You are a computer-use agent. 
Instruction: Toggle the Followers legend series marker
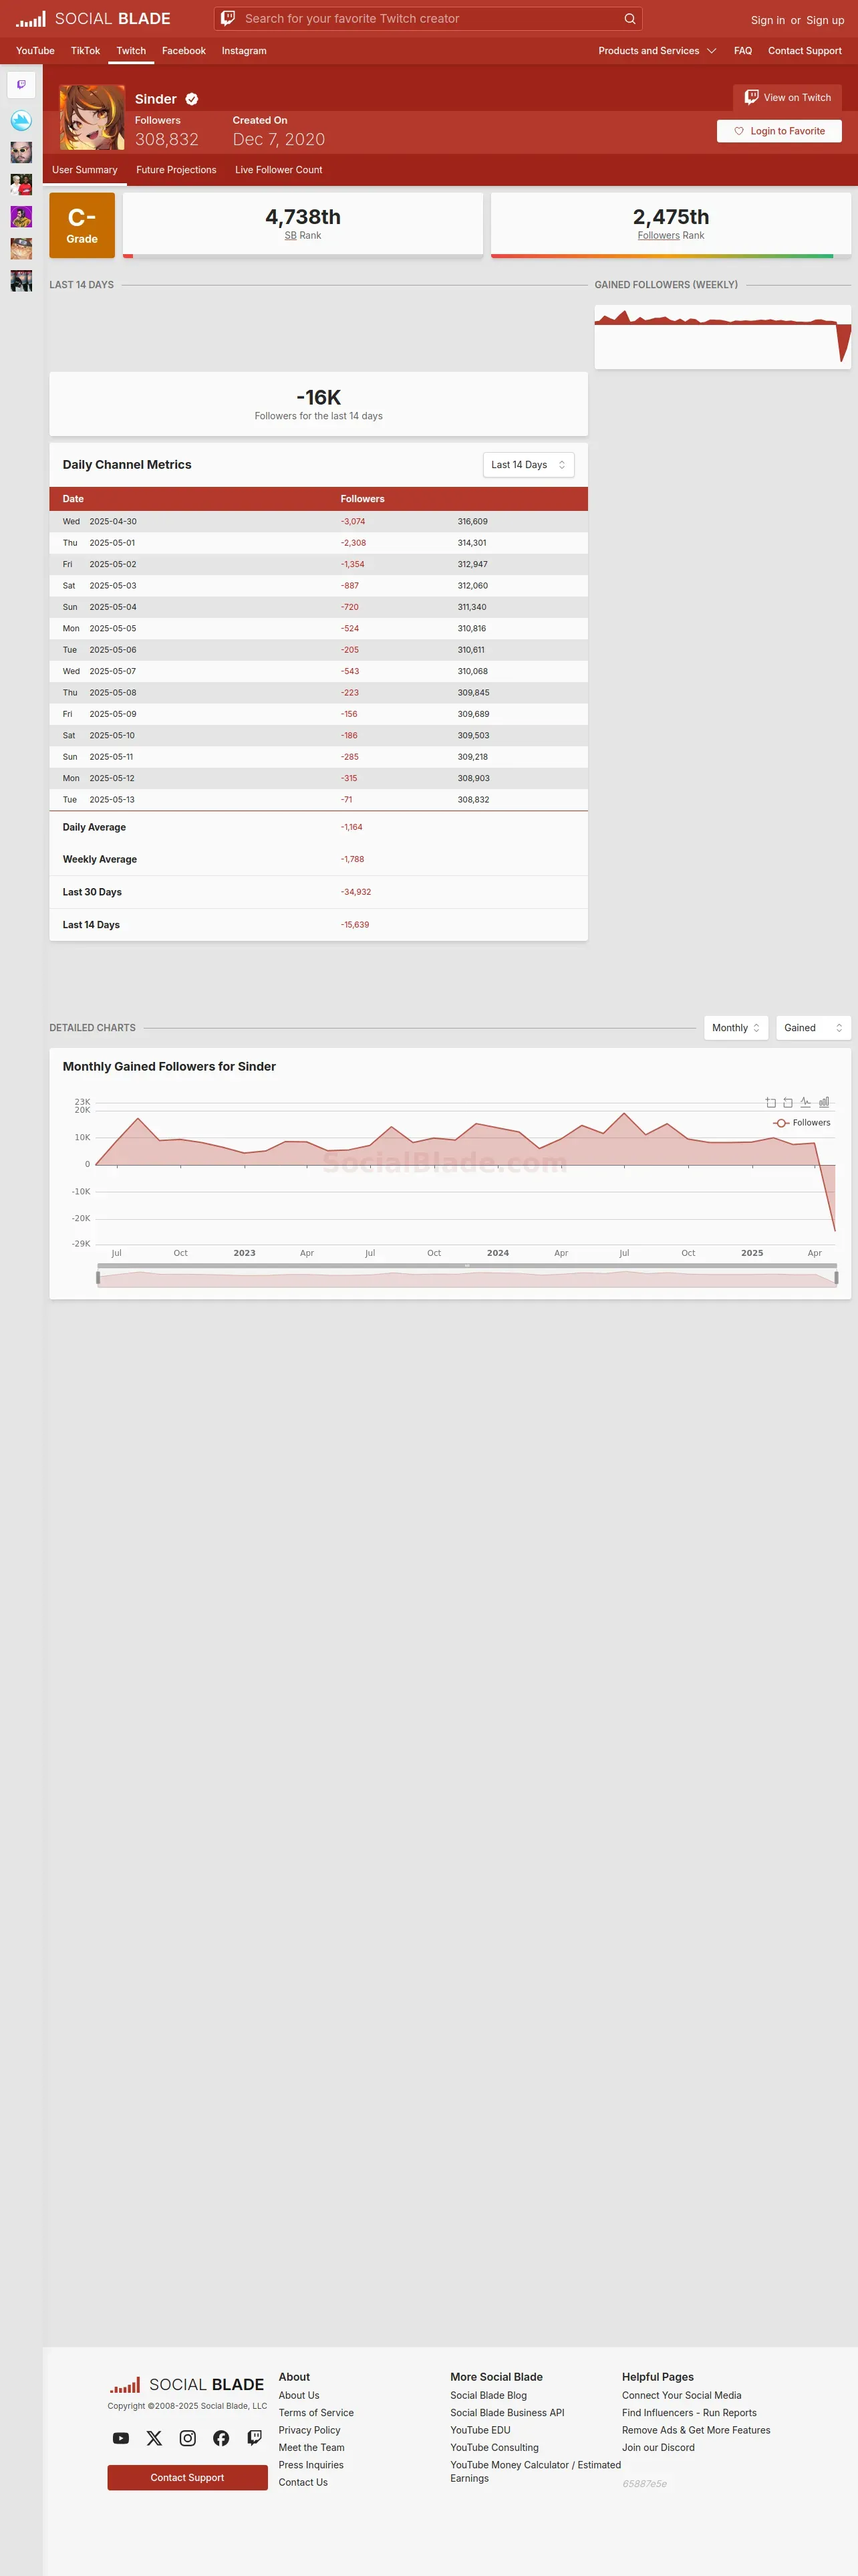tap(781, 1123)
